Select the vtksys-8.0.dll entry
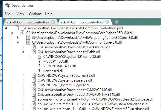 pyautogui.click(x=74, y=47)
